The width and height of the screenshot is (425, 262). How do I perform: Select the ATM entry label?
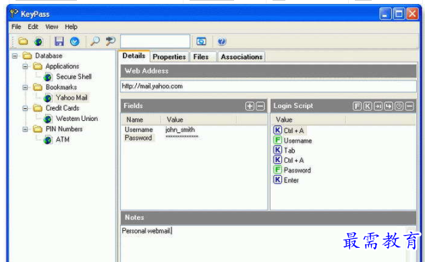coord(62,139)
